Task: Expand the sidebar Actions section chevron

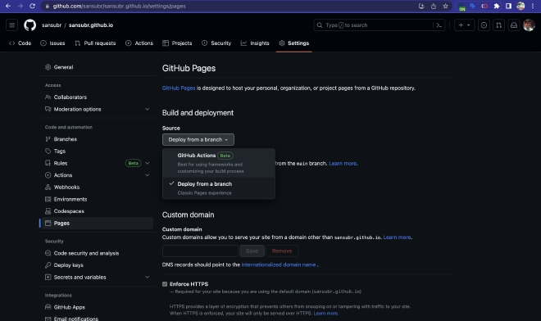Action: tap(148, 175)
